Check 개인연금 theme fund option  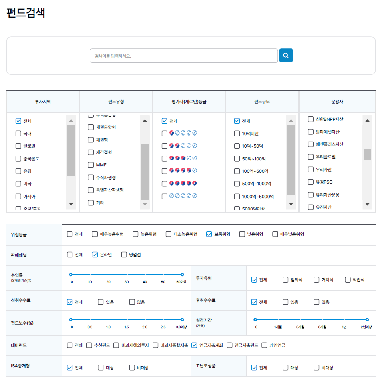coord(265,345)
